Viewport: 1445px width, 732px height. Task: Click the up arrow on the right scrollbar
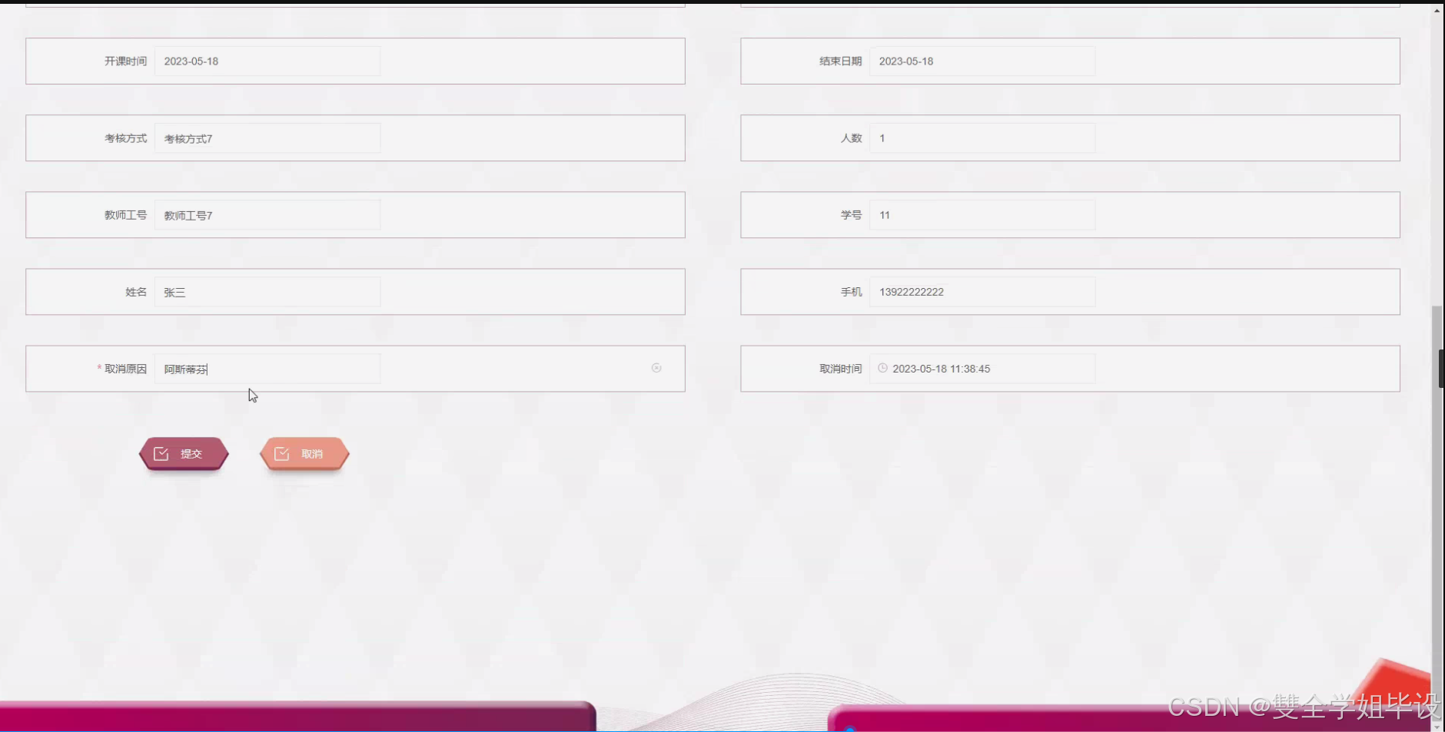(x=1437, y=9)
